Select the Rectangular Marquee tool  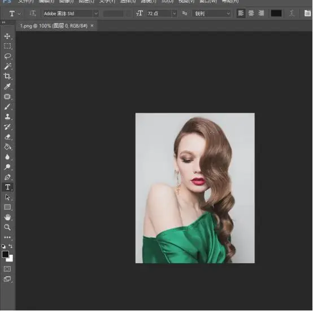pyautogui.click(x=7, y=46)
